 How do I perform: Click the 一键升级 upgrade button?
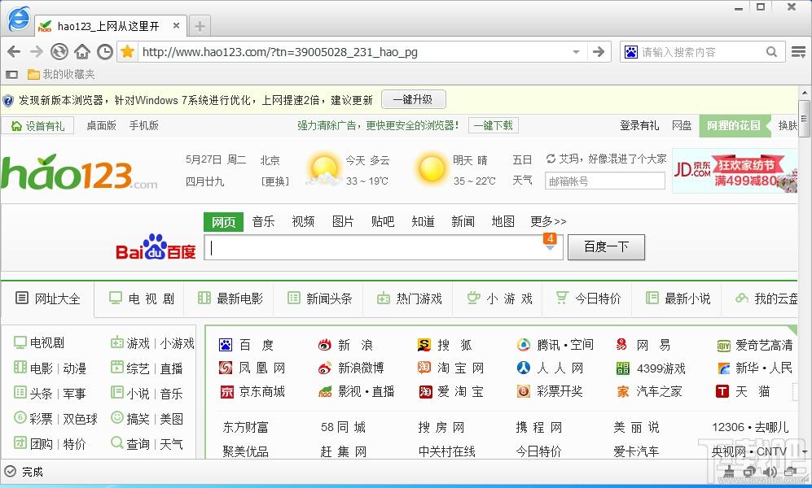pos(413,99)
